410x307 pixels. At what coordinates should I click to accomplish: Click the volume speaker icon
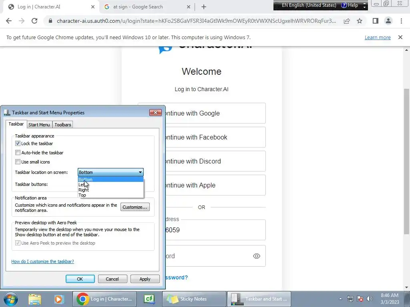(370, 299)
